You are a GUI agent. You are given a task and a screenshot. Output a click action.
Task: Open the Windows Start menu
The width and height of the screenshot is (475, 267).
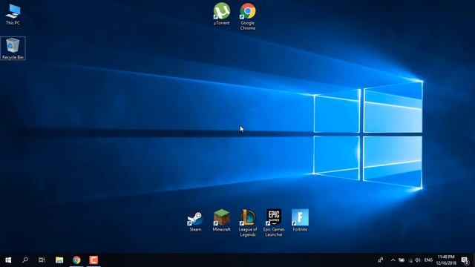(x=8, y=260)
